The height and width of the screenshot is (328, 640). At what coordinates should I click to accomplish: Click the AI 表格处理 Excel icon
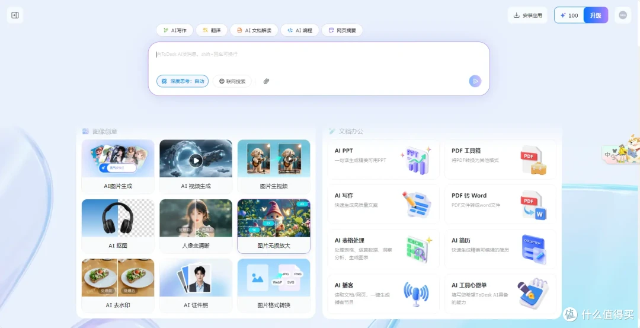(x=418, y=249)
